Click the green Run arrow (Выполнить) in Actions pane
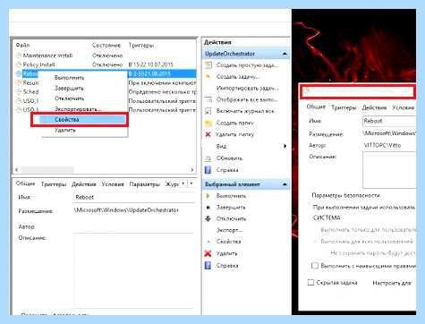The height and width of the screenshot is (324, 425). coord(208,196)
